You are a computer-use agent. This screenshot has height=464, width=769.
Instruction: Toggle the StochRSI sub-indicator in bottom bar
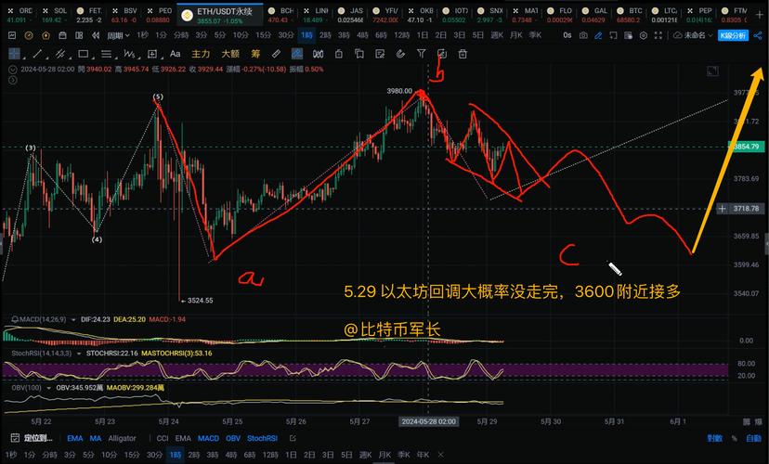(263, 439)
